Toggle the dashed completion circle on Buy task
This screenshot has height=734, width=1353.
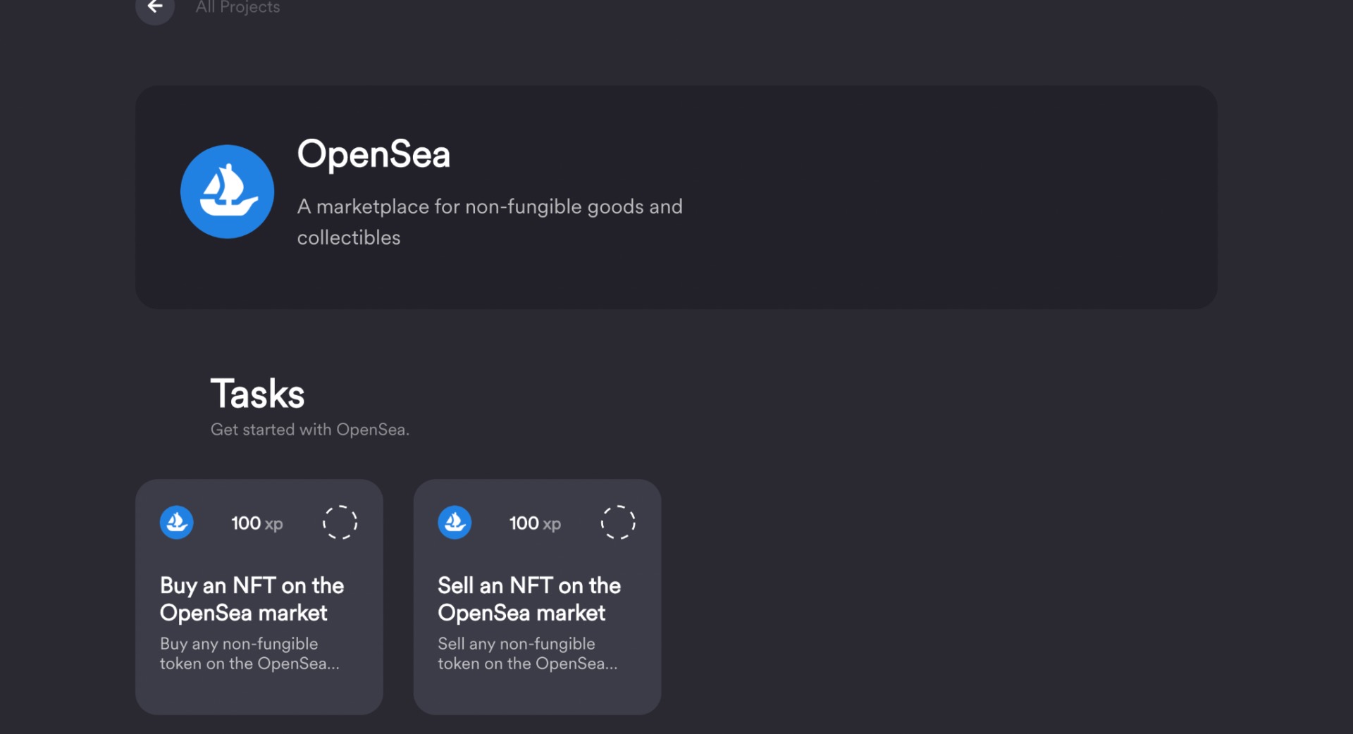coord(340,523)
